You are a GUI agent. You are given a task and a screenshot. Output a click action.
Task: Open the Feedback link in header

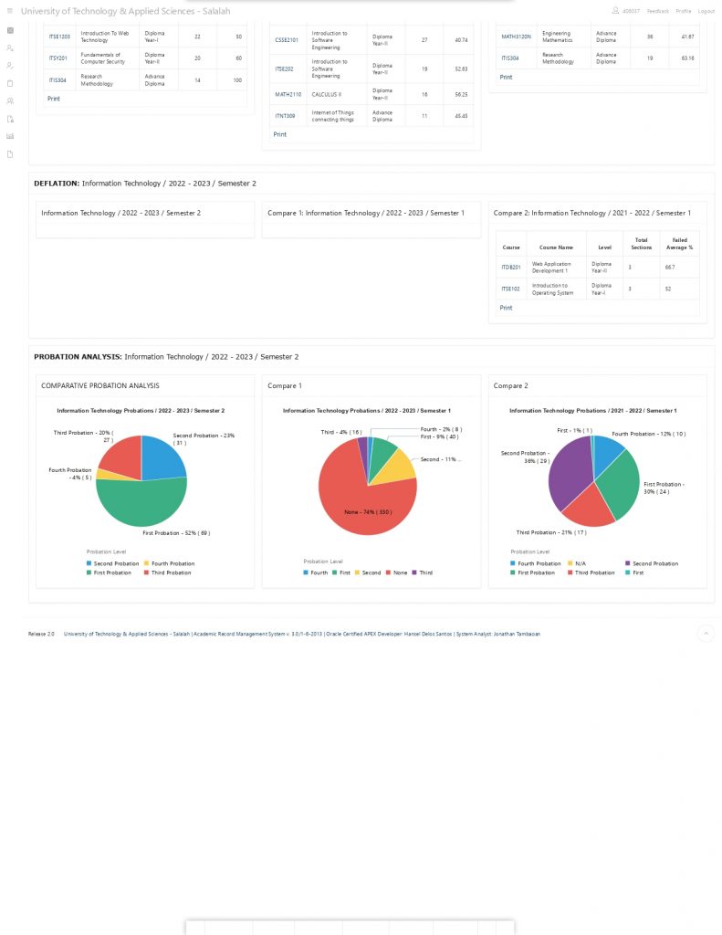(657, 11)
